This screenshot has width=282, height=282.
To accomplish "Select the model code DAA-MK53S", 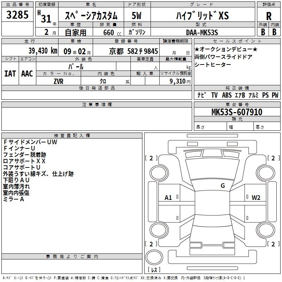I will tap(202, 32).
